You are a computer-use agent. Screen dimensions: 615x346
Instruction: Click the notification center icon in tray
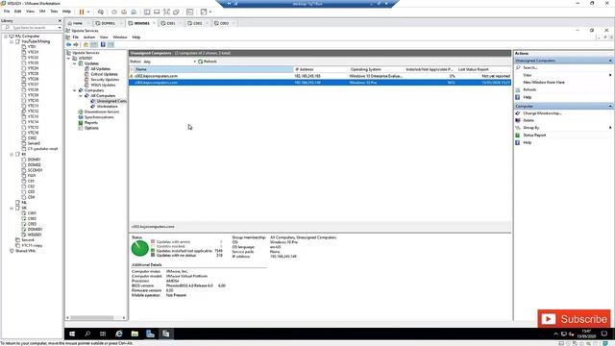coord(604,334)
